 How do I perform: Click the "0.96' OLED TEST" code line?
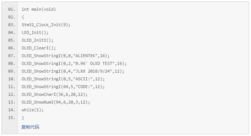pyautogui.click(x=74, y=63)
